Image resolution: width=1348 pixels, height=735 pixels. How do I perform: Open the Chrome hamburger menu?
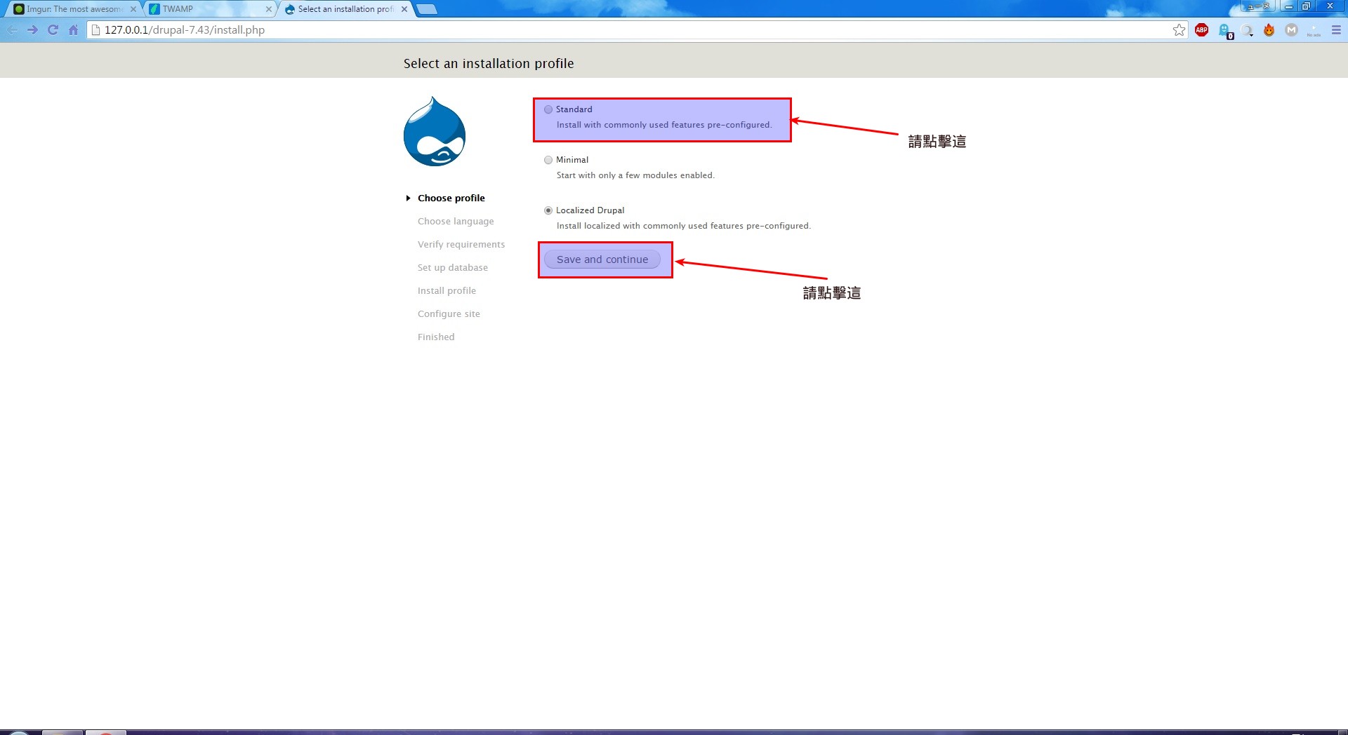[x=1336, y=30]
